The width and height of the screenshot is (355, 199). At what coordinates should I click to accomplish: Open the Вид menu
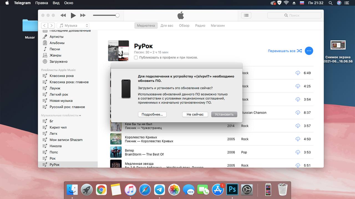click(56, 3)
